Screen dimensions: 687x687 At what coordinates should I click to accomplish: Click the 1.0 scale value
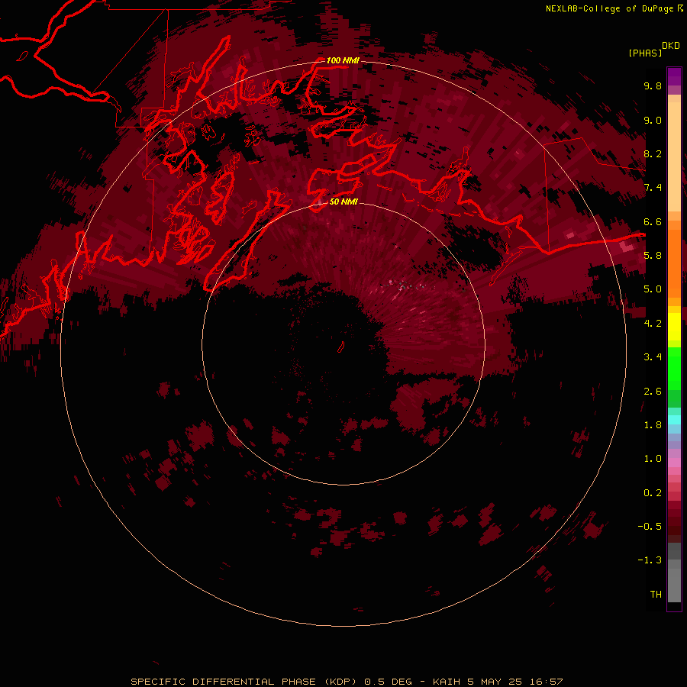(653, 459)
